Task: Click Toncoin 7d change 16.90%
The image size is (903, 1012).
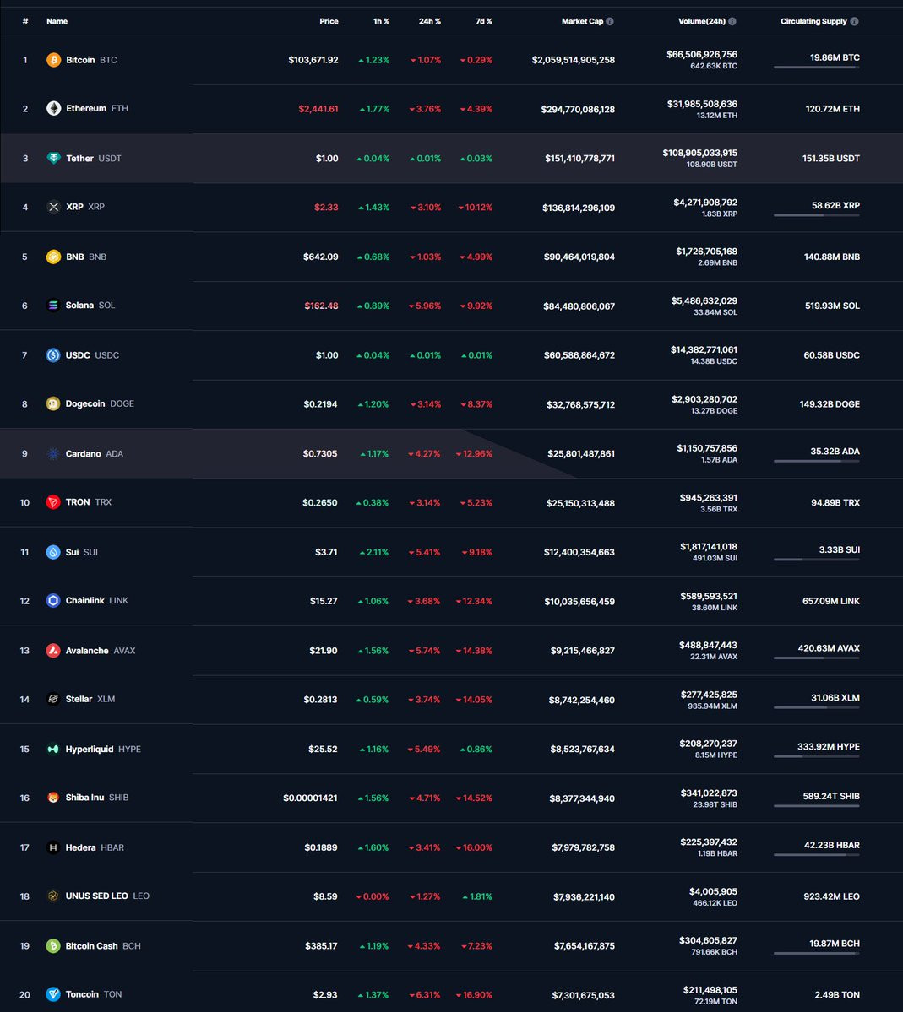Action: coord(474,995)
